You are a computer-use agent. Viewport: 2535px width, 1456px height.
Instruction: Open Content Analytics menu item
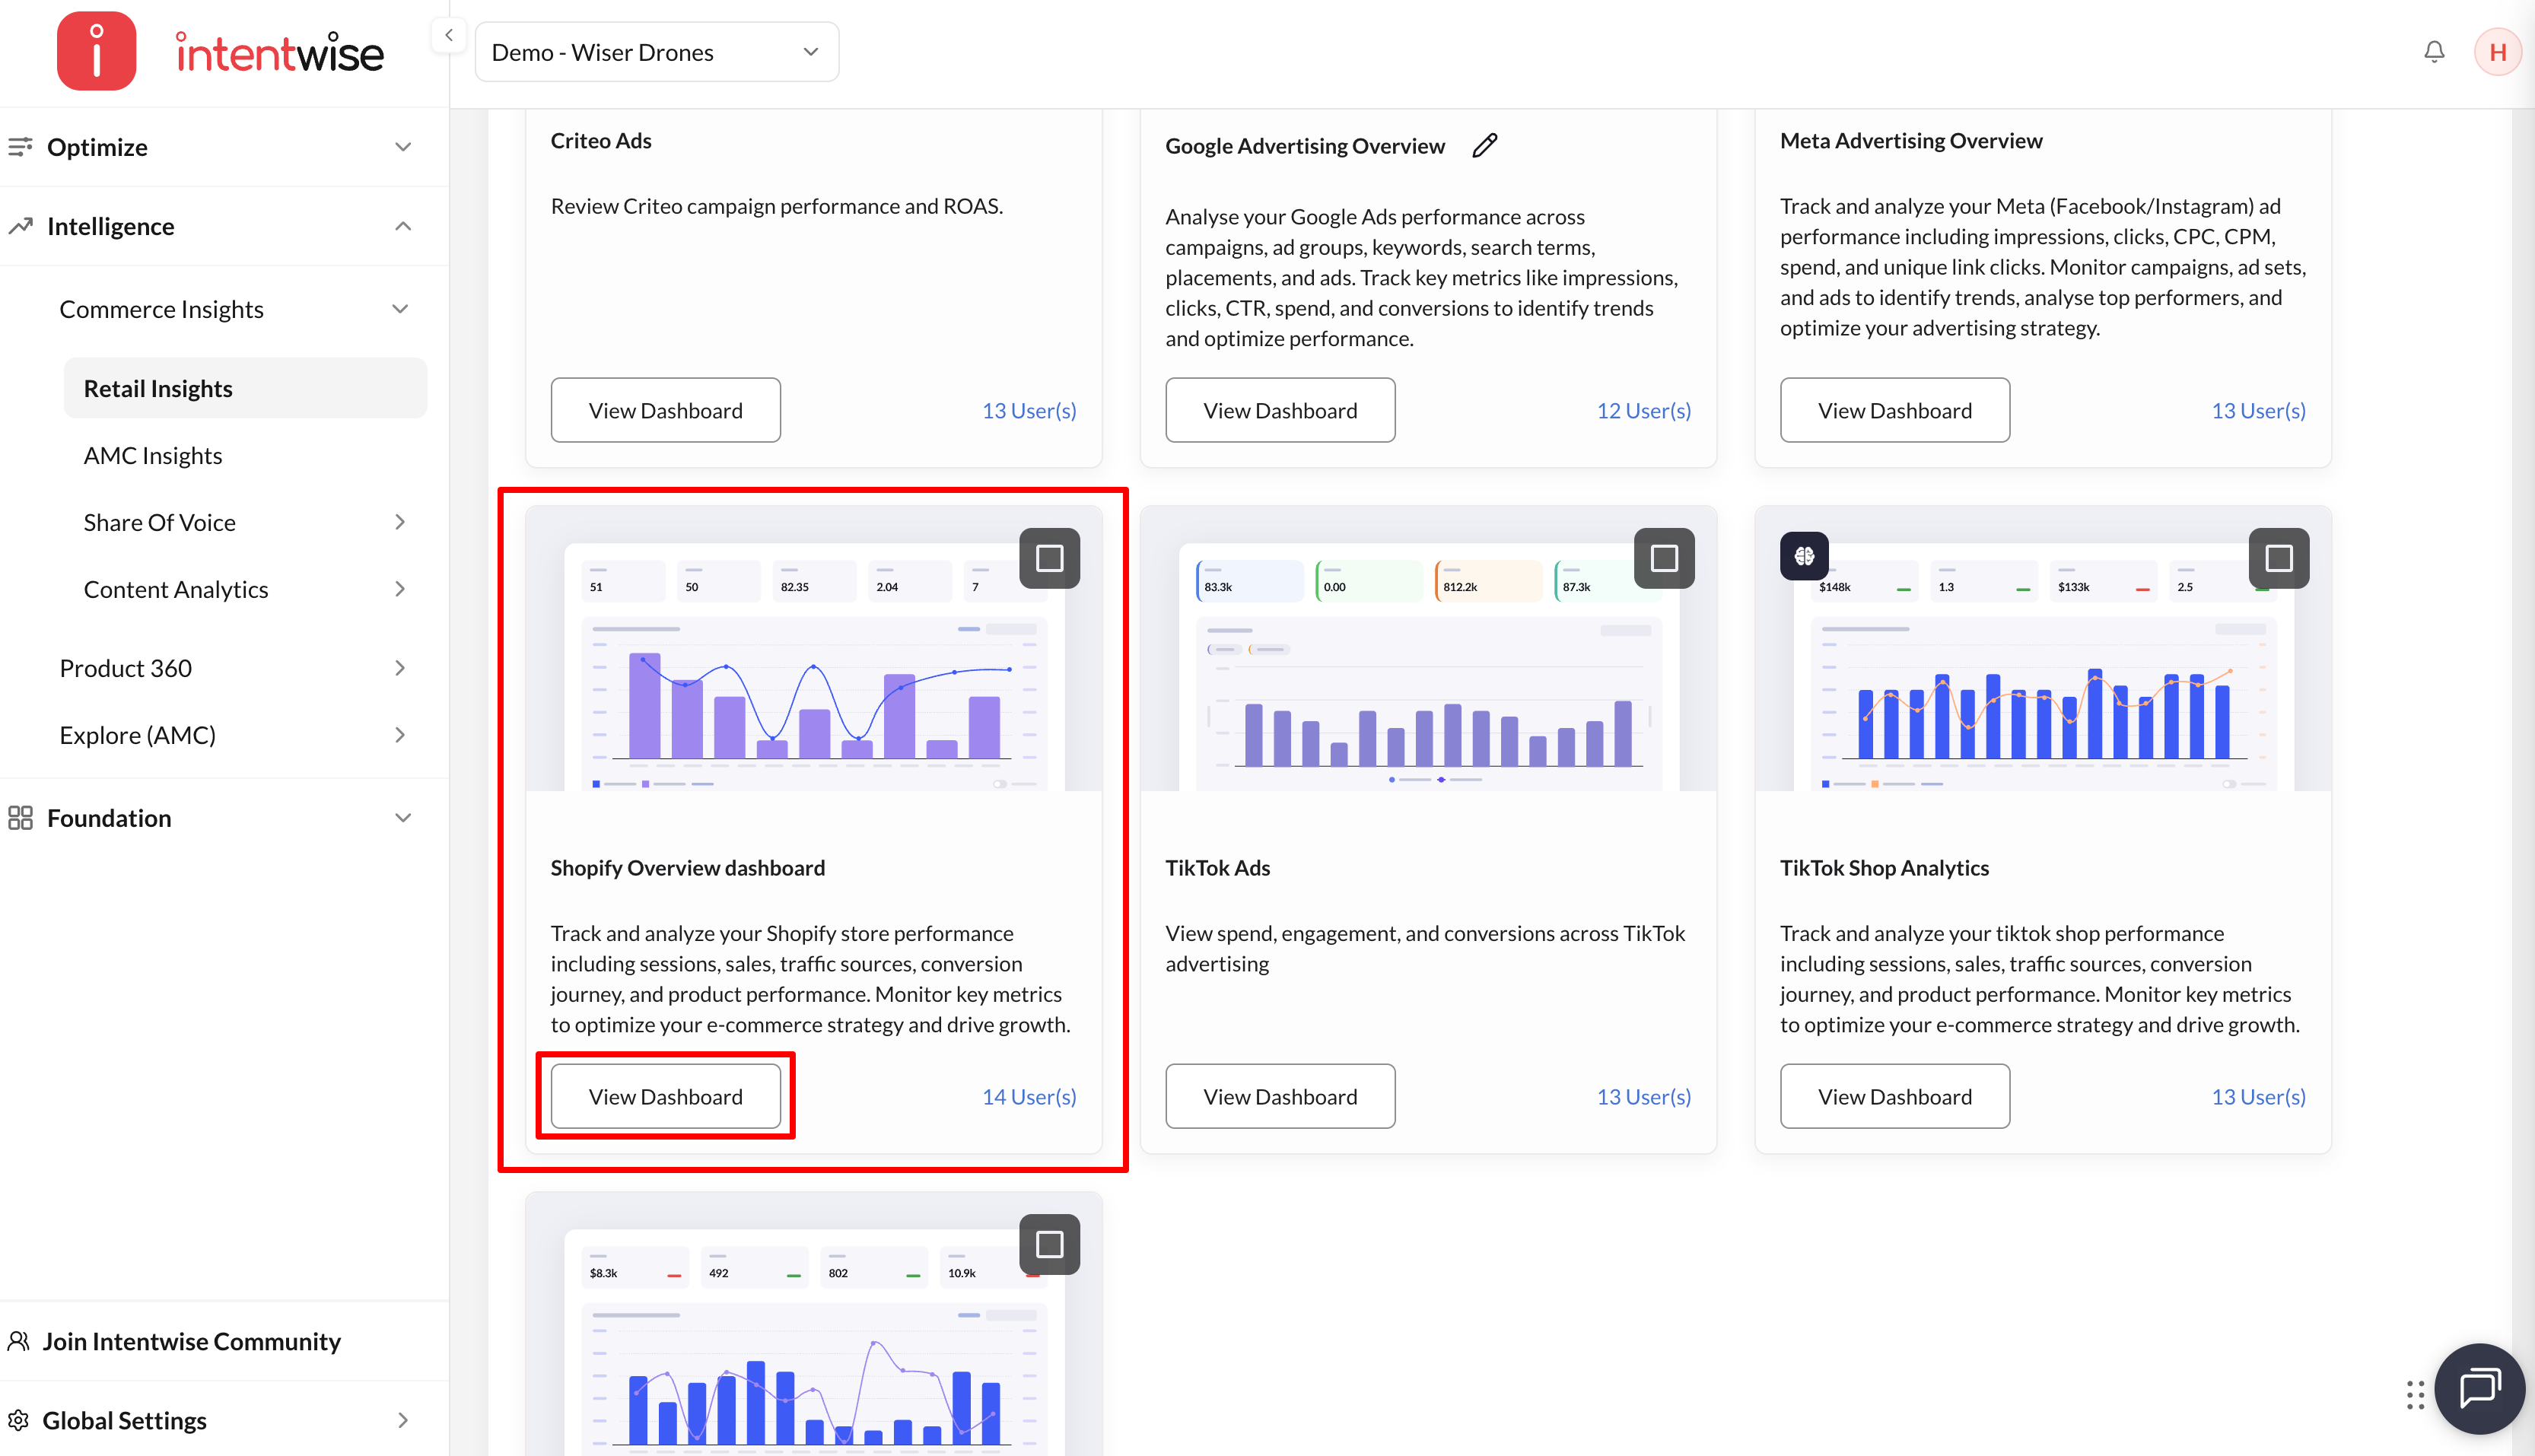[x=176, y=589]
